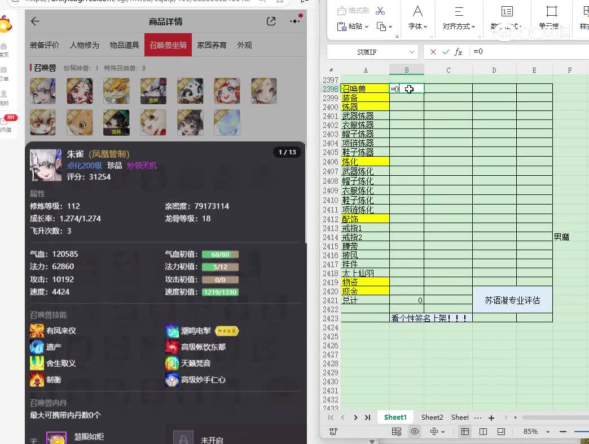Confirm formula entry with the green checkmark
Viewport: 589px width, 444px height.
[446, 52]
